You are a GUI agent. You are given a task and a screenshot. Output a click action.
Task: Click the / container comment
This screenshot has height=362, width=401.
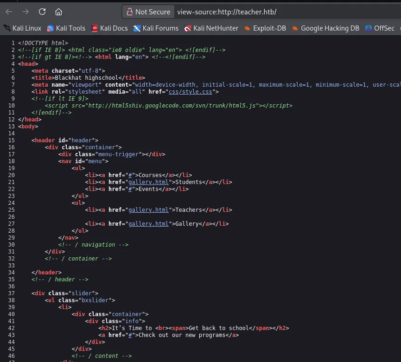click(x=78, y=259)
